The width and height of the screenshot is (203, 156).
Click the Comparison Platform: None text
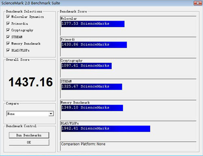tap(83, 144)
